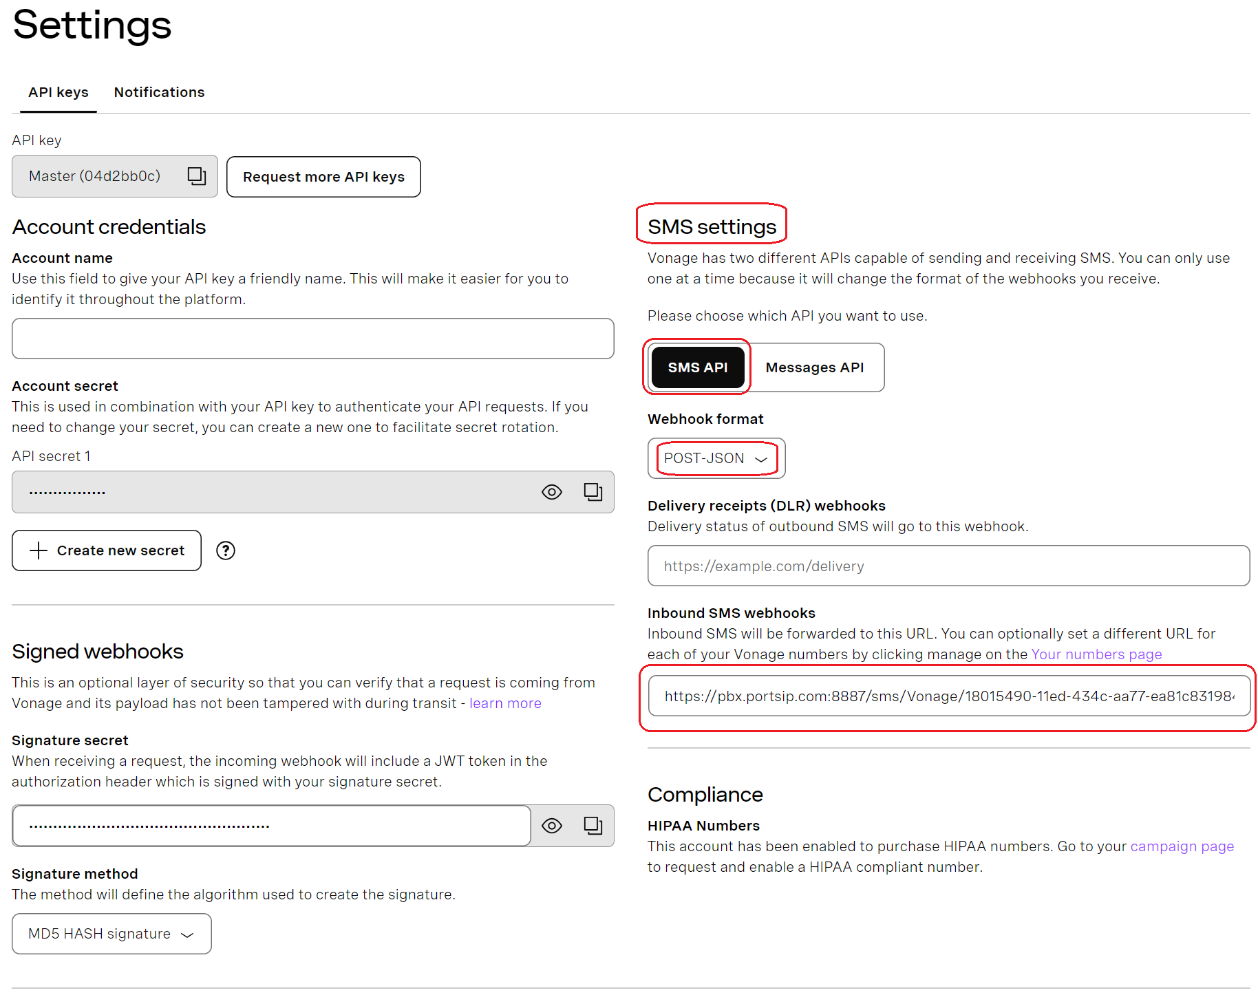This screenshot has width=1258, height=995.
Task: Copy API secret 1 to clipboard
Action: pyautogui.click(x=593, y=491)
